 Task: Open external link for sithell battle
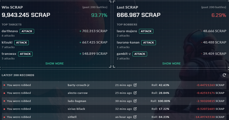coord(135,117)
